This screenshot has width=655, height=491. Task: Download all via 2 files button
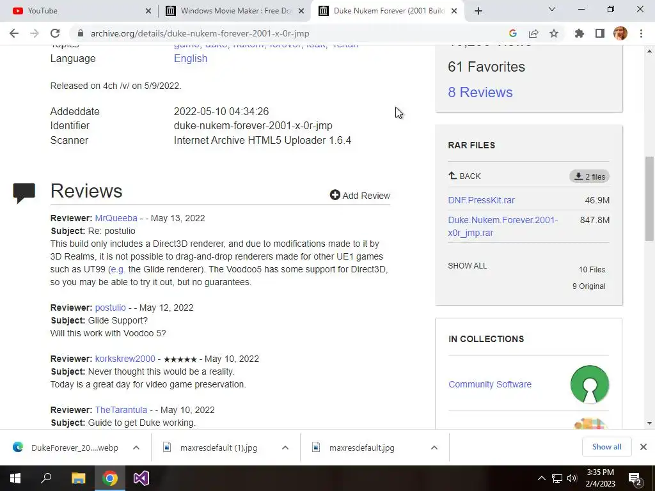point(589,176)
